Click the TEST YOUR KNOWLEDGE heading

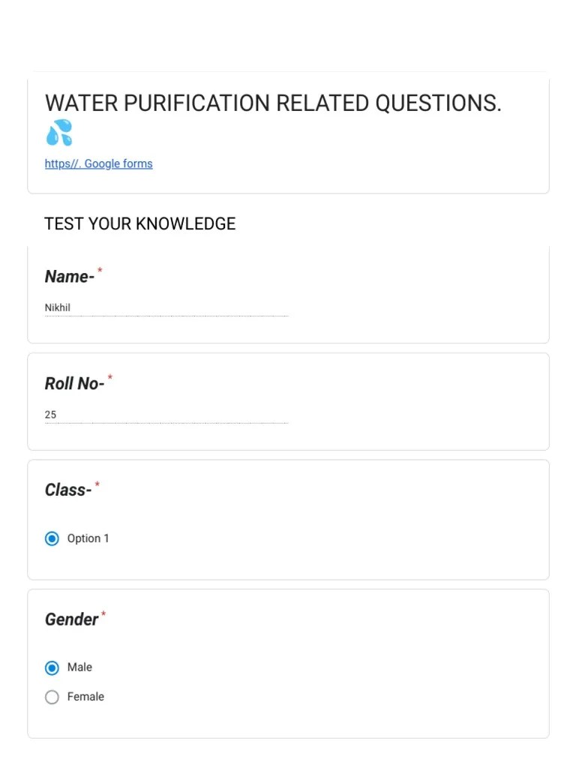[139, 223]
